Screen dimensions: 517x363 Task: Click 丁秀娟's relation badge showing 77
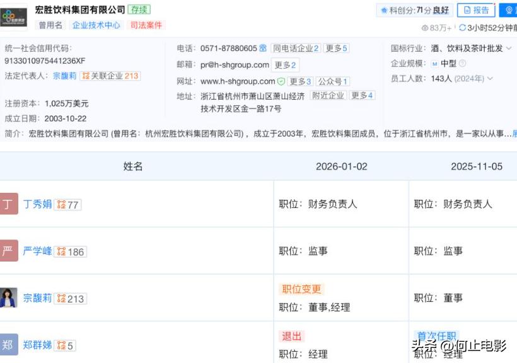point(68,204)
